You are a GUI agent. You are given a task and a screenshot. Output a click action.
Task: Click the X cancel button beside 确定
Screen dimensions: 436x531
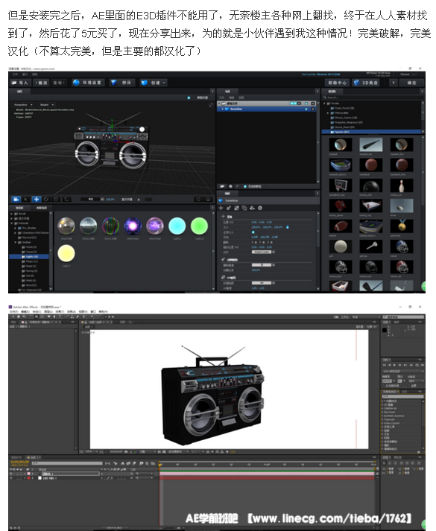tap(394, 83)
